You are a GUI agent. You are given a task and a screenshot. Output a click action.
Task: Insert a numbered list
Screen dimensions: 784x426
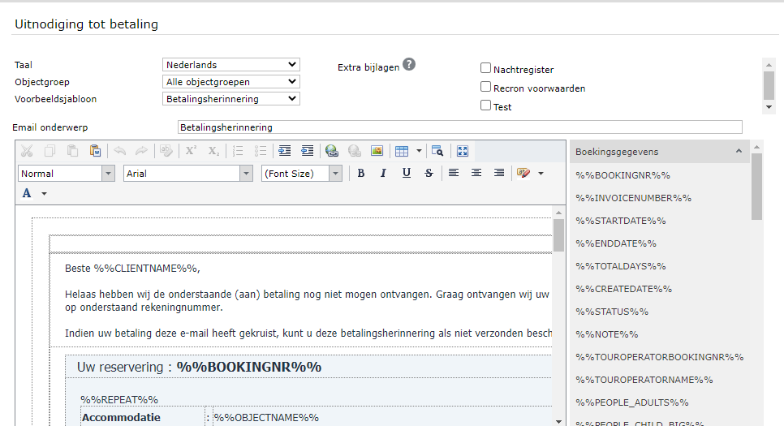[x=238, y=151]
